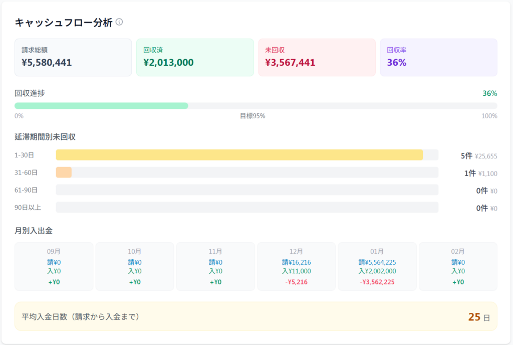
Task: Click the green 回収進捗 progress bar
Action: [x=101, y=106]
